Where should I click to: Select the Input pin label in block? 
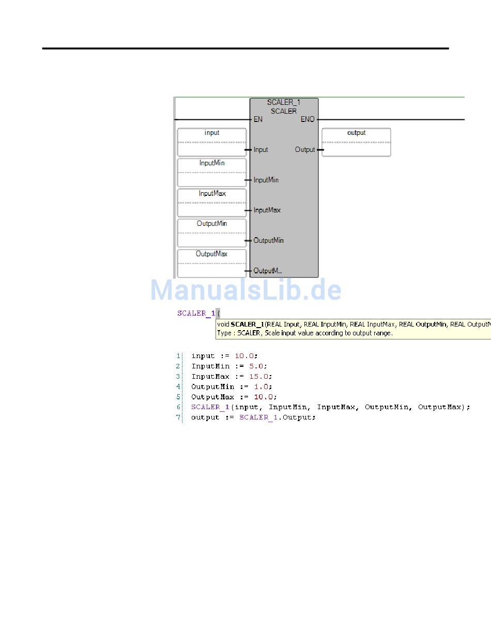(260, 150)
